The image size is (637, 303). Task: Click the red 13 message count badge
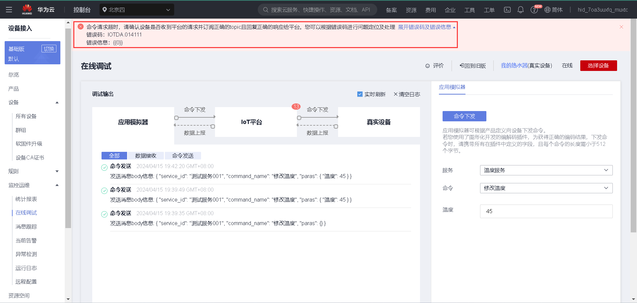coord(296,106)
